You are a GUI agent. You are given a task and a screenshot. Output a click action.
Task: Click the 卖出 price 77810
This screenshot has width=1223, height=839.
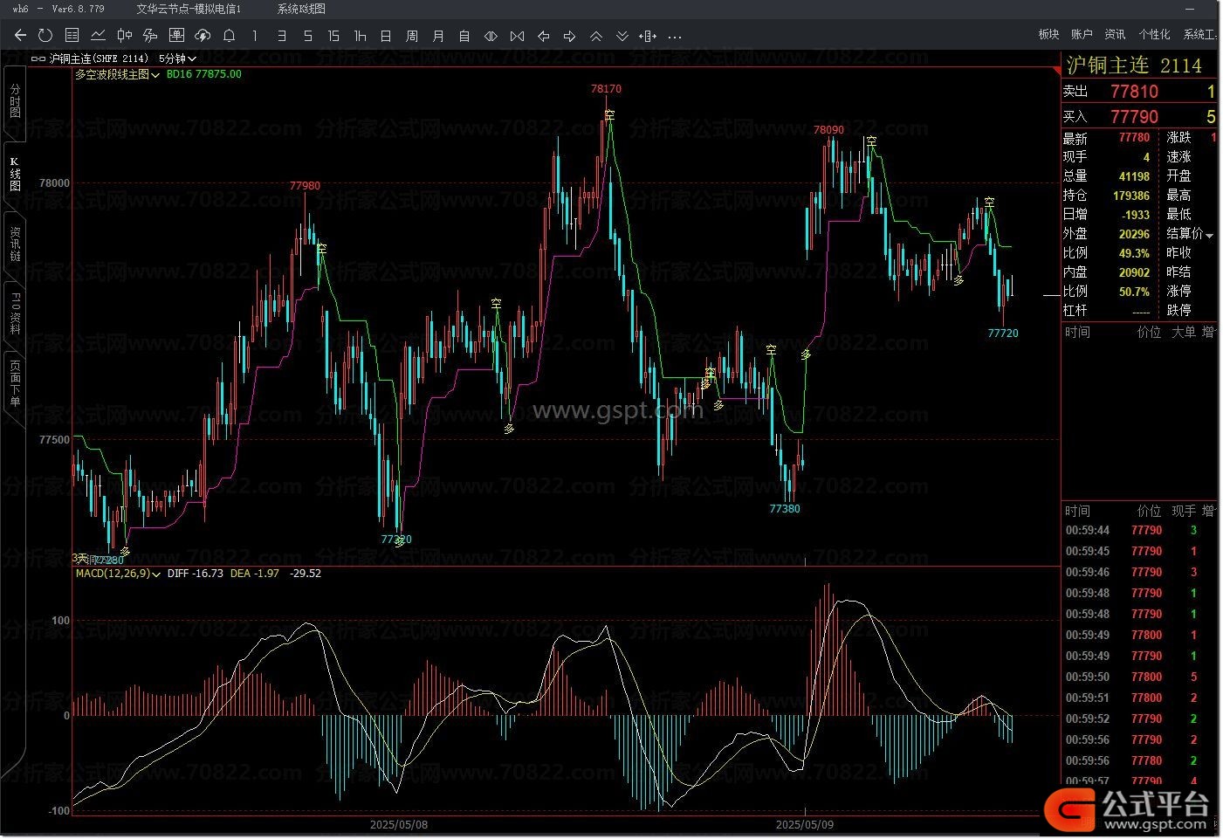[x=1134, y=92]
